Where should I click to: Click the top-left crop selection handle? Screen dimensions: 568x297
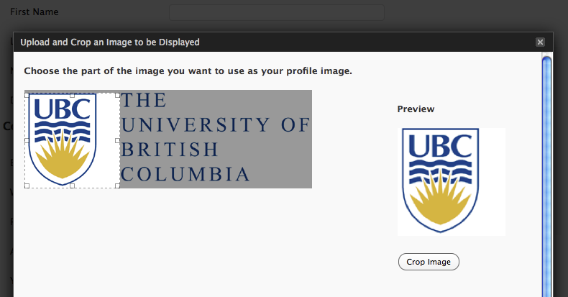[27, 94]
